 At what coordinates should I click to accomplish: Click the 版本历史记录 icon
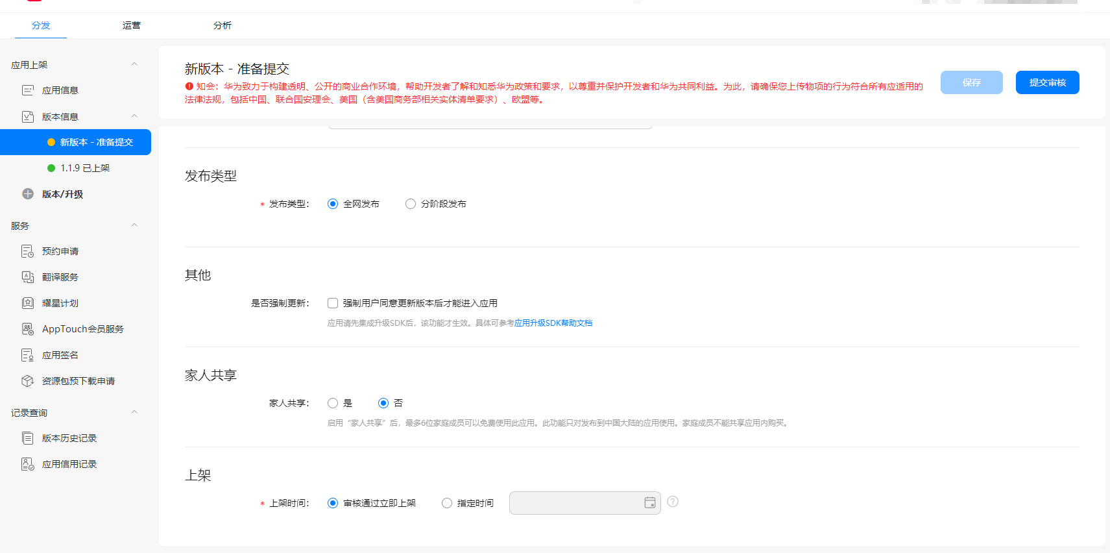point(28,438)
